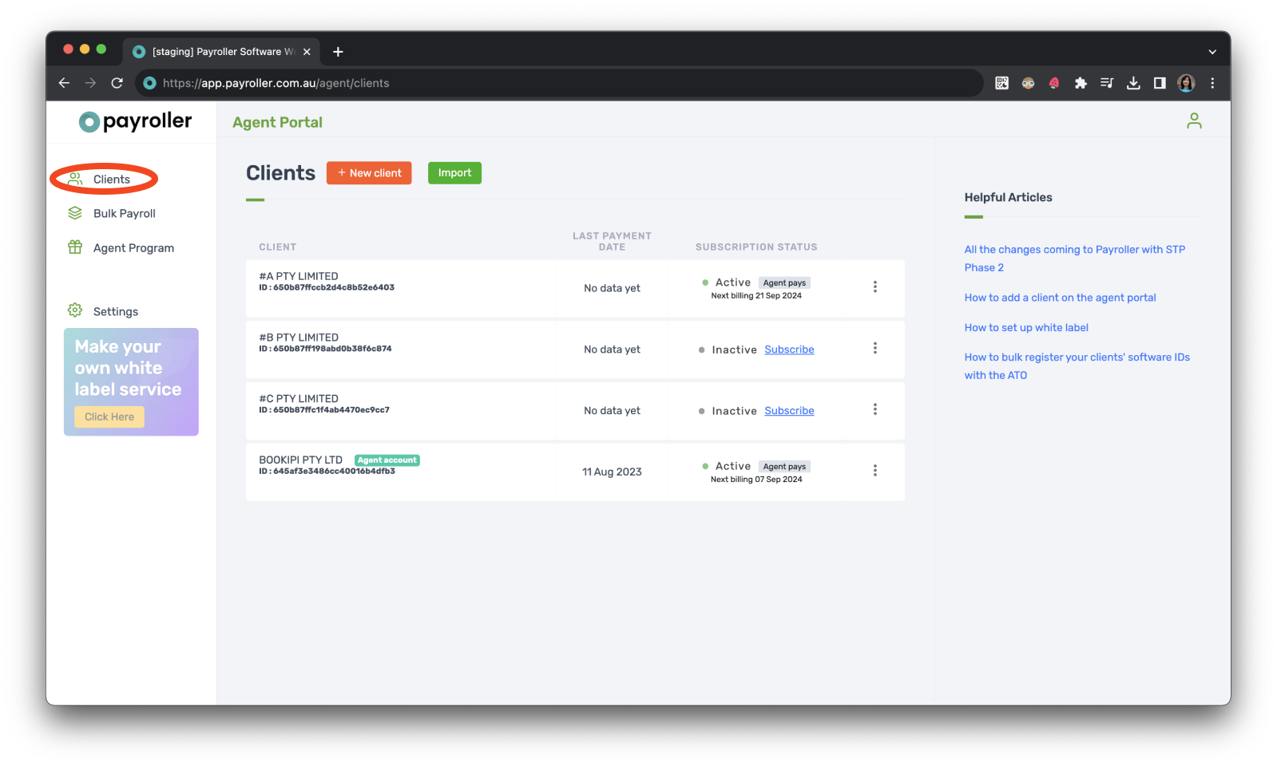Click the green Import button
Viewport: 1277px width, 766px height.
point(454,173)
